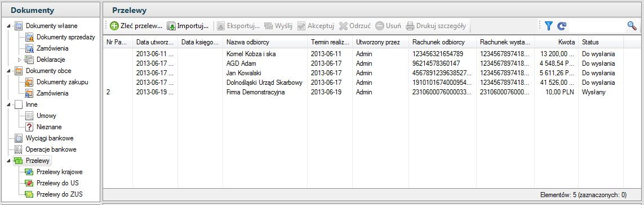Collapse the Przelewy tree node
This screenshot has width=644, height=205.
9,161
